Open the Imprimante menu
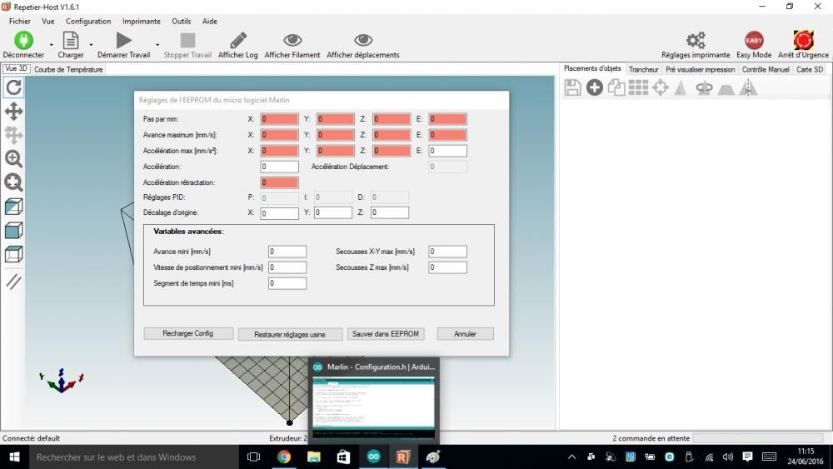The height and width of the screenshot is (469, 833). click(142, 22)
